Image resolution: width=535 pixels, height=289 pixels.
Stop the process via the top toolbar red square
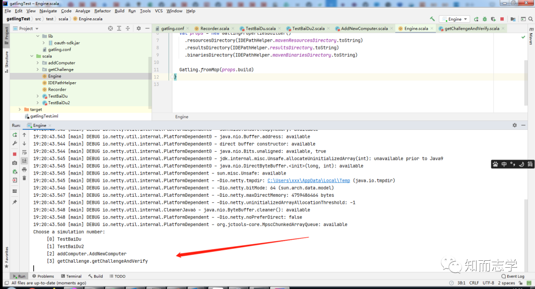[502, 19]
